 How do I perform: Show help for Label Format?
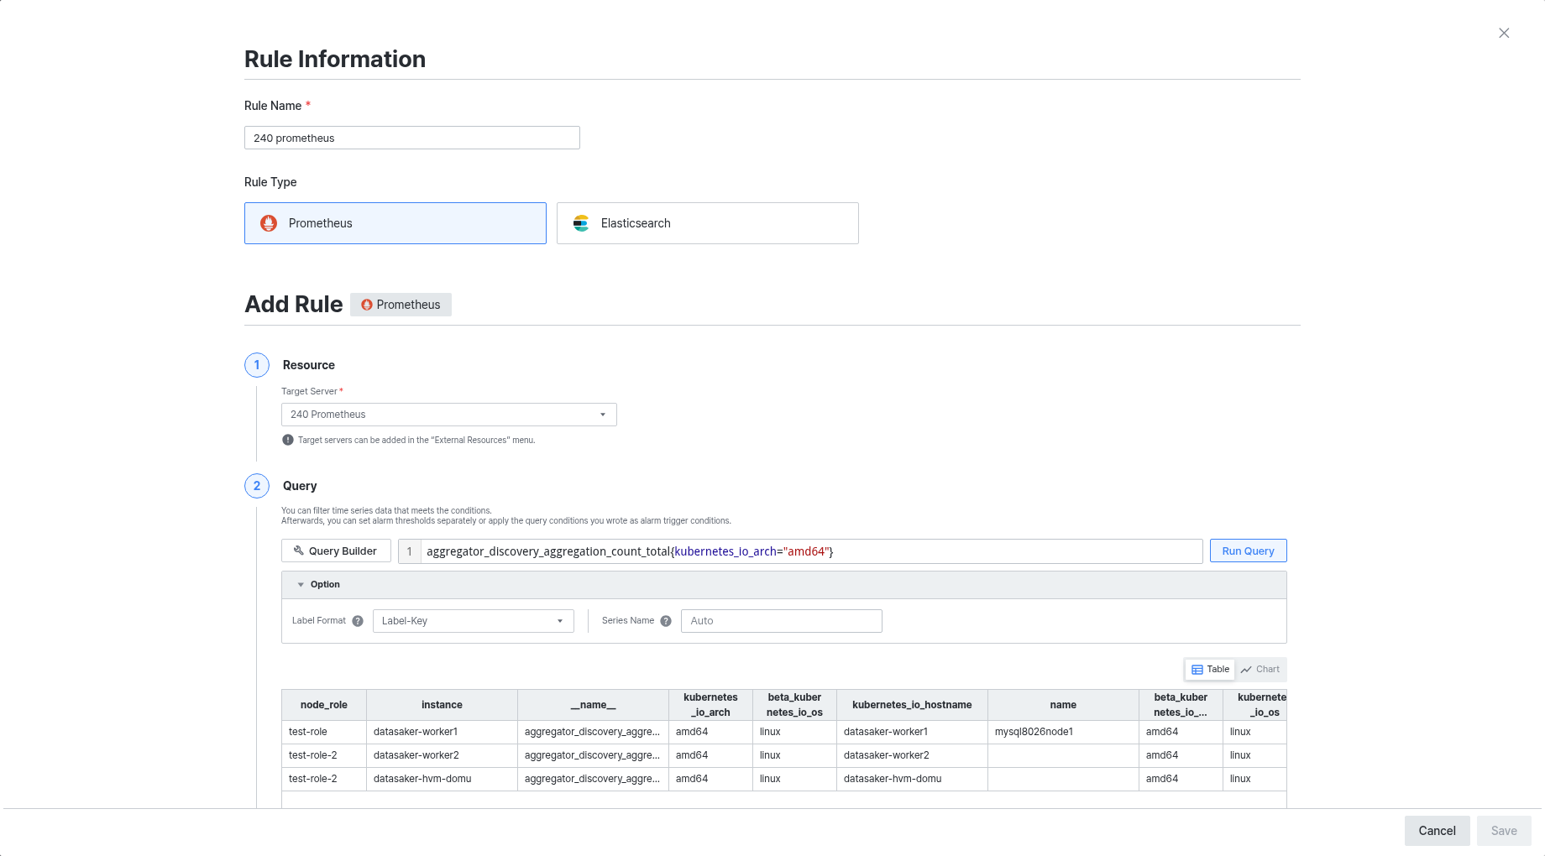(358, 621)
